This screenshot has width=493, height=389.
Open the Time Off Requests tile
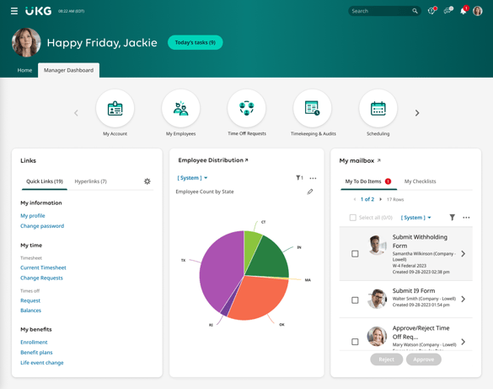(x=246, y=109)
